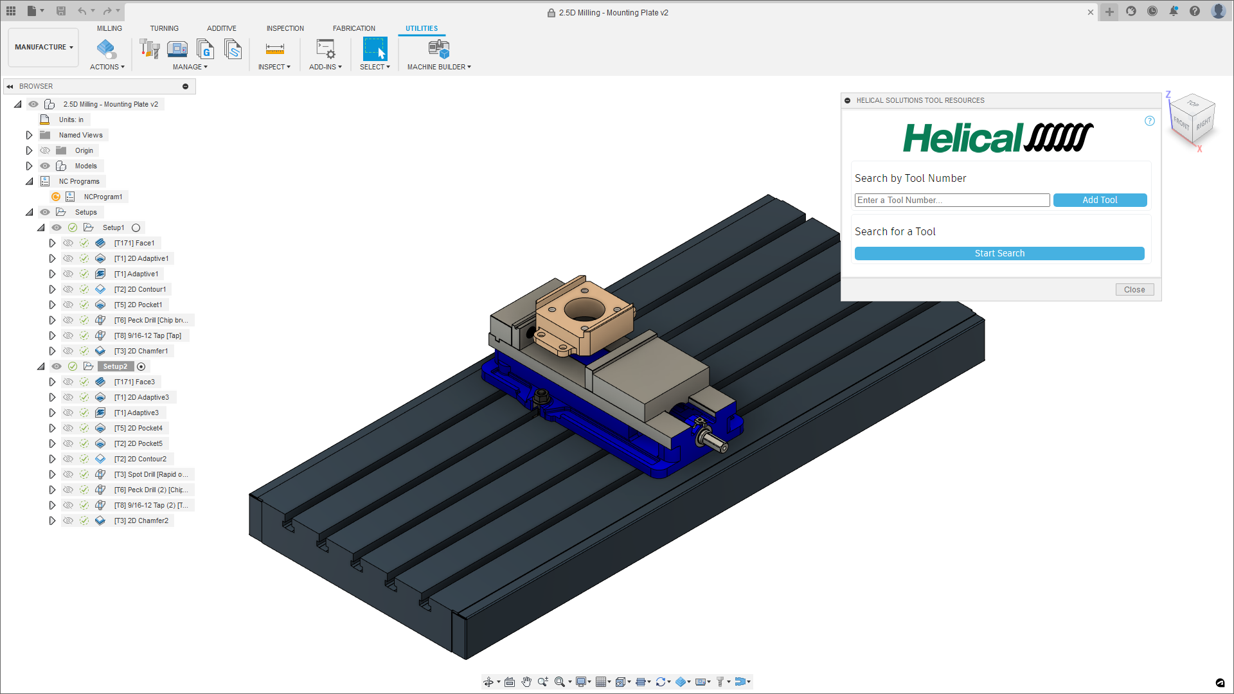
Task: Expand the Named Views folder
Action: coord(29,135)
